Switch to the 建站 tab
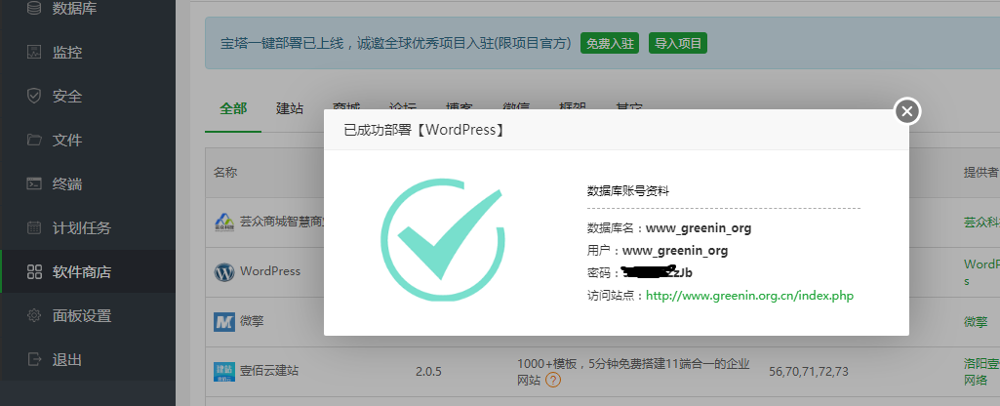 click(290, 108)
